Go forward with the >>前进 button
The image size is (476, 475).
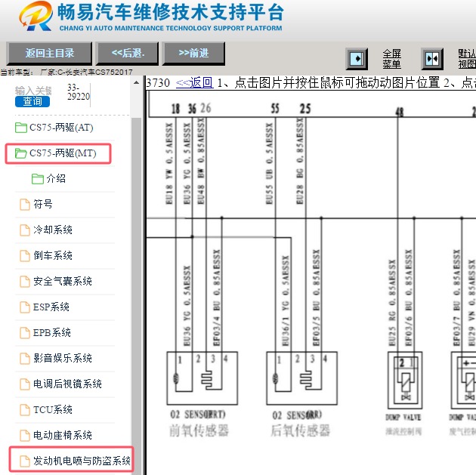[x=193, y=54]
